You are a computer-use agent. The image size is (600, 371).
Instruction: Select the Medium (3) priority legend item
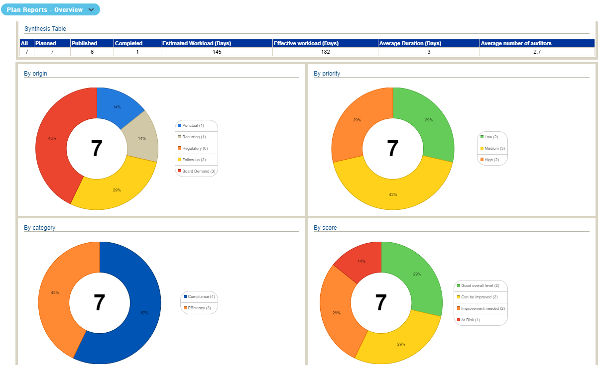492,148
